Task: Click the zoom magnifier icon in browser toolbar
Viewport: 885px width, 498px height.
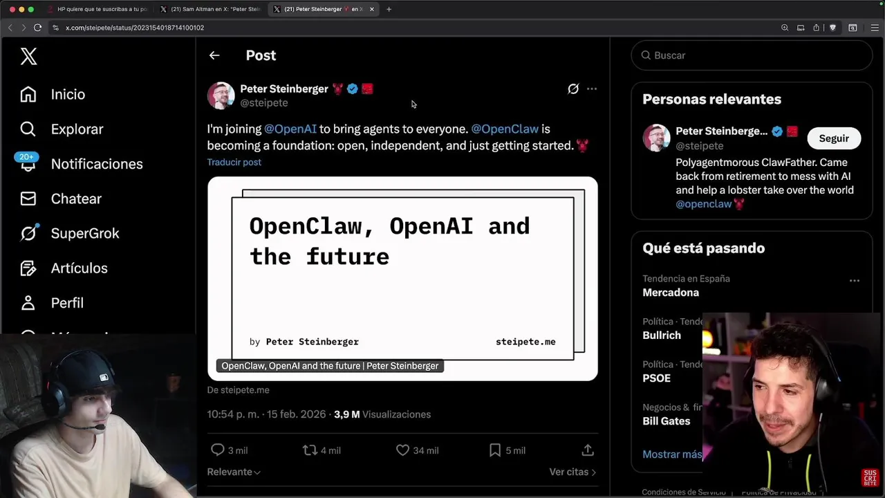Action: coord(785,28)
